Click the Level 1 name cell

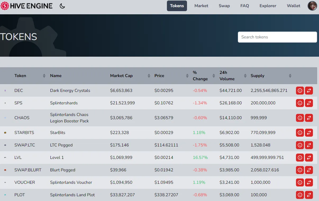click(x=57, y=158)
